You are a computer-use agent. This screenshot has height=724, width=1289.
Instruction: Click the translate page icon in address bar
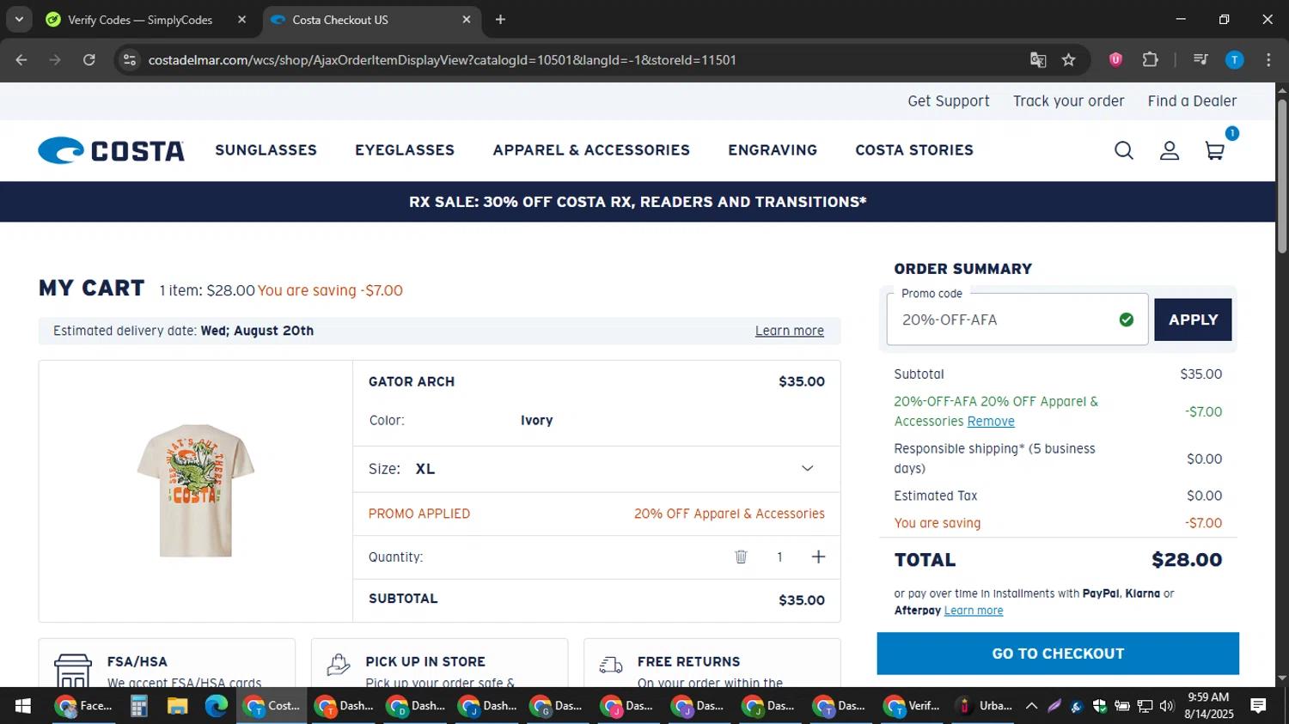point(1038,60)
